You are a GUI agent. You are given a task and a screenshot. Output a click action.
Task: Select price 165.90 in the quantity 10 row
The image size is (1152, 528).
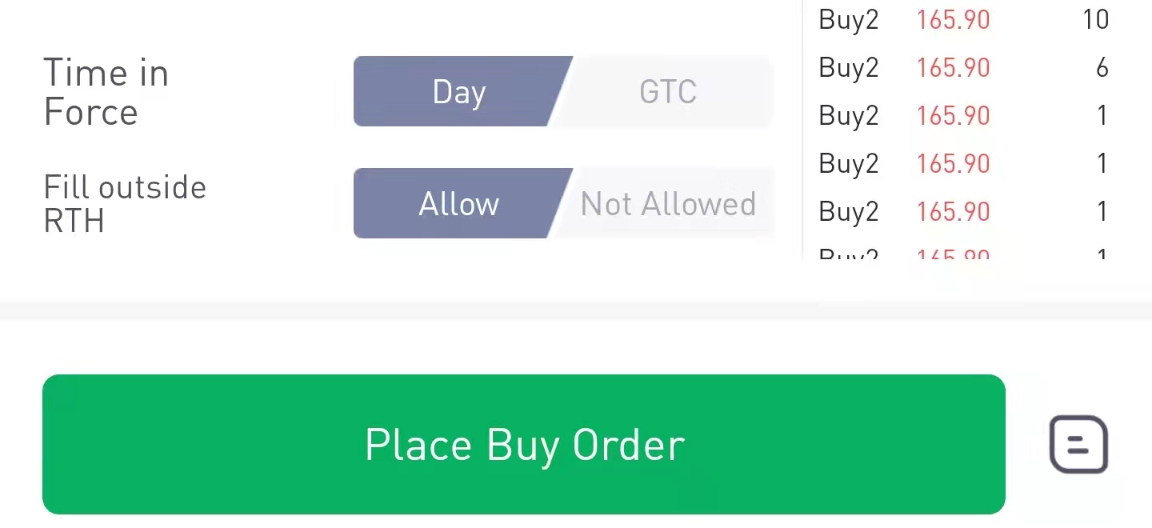coord(953,19)
